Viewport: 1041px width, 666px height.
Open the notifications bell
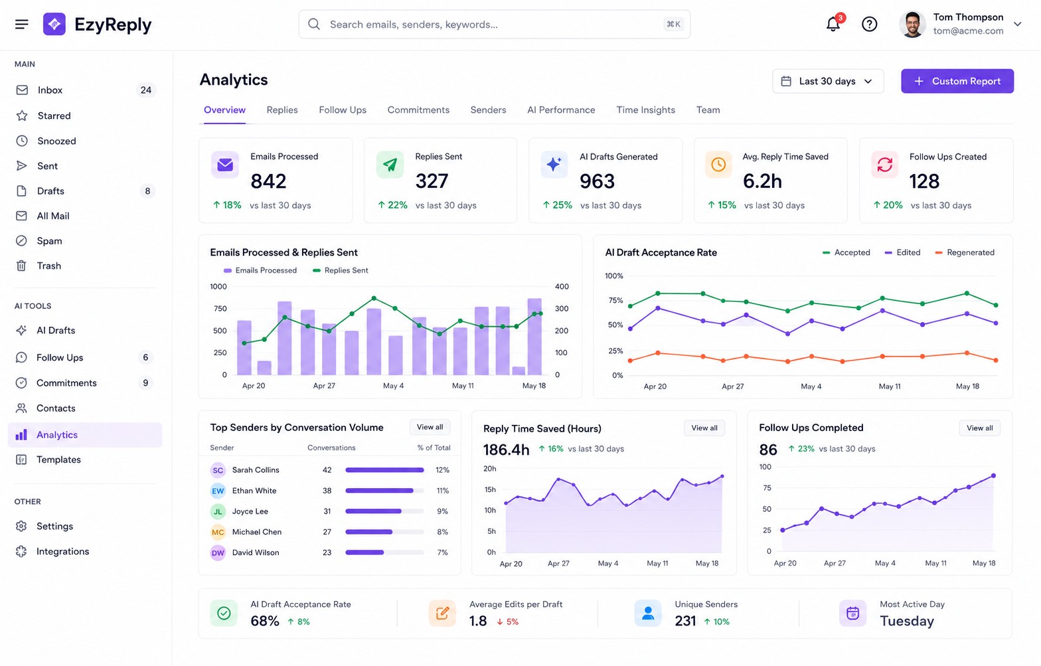pos(833,25)
